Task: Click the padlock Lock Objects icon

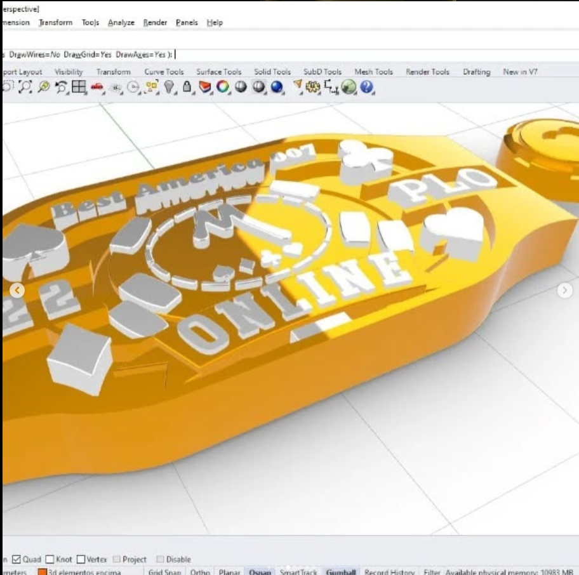Action: [x=187, y=88]
